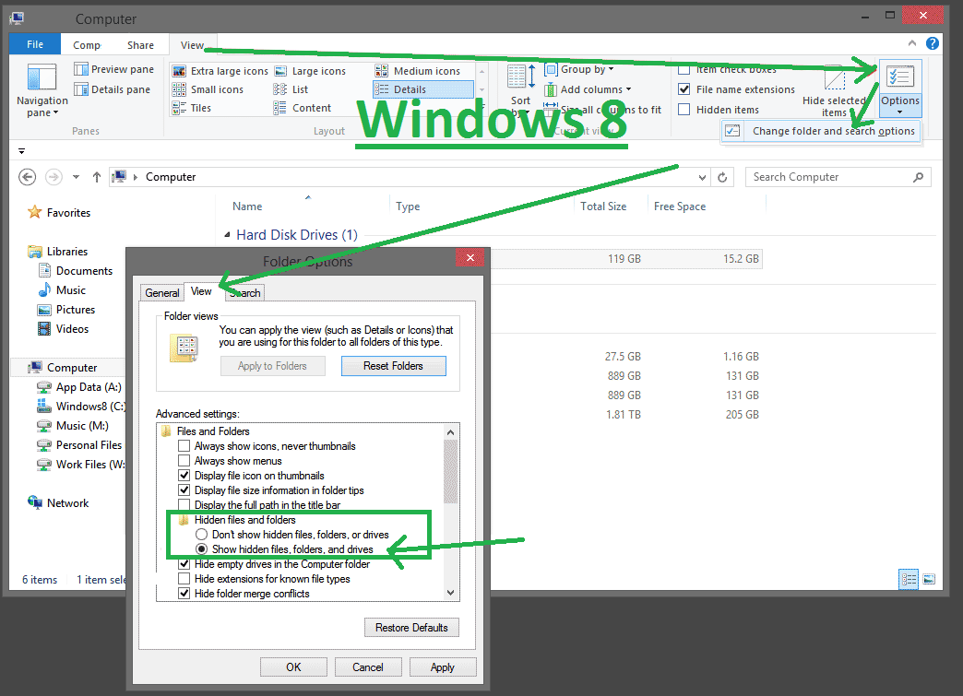Image resolution: width=963 pixels, height=696 pixels.
Task: Switch to the Share ribbon tab
Action: pyautogui.click(x=140, y=45)
